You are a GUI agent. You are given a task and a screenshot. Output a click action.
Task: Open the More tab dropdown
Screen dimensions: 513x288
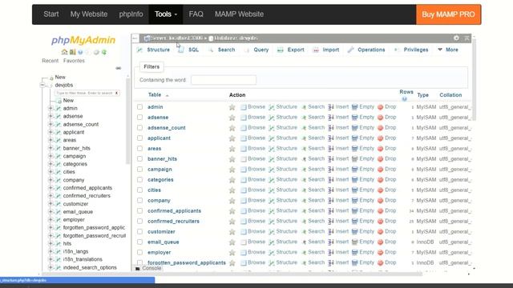pyautogui.click(x=448, y=50)
